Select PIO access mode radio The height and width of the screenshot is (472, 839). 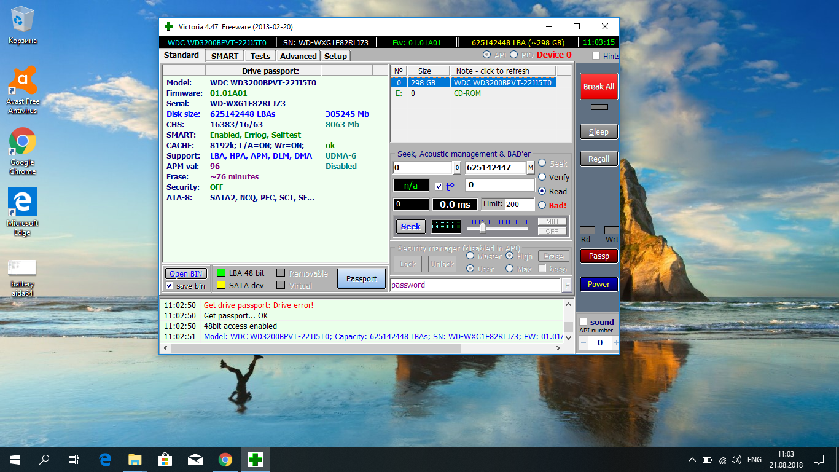(x=514, y=55)
